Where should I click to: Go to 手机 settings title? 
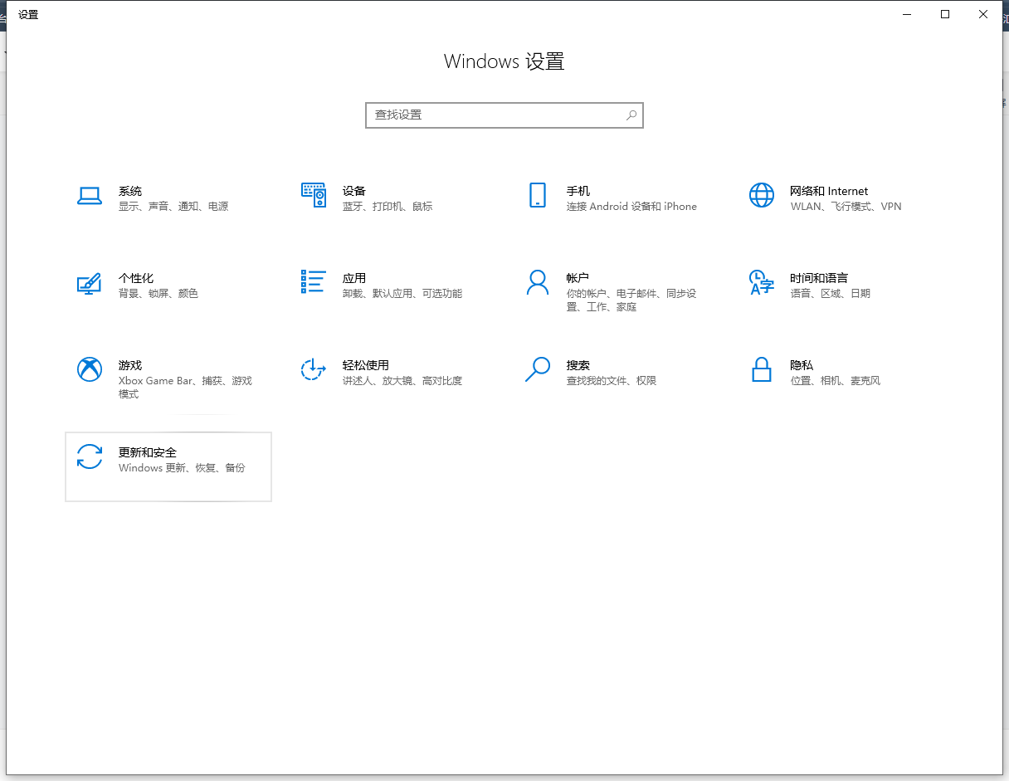coord(578,191)
